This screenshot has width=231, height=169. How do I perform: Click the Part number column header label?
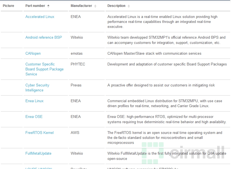click(35, 6)
